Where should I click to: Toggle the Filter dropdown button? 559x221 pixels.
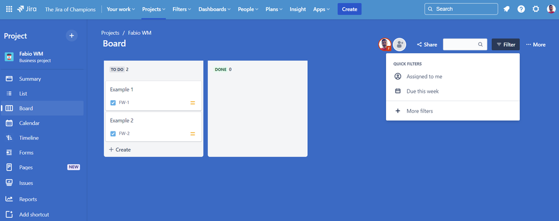click(x=505, y=45)
